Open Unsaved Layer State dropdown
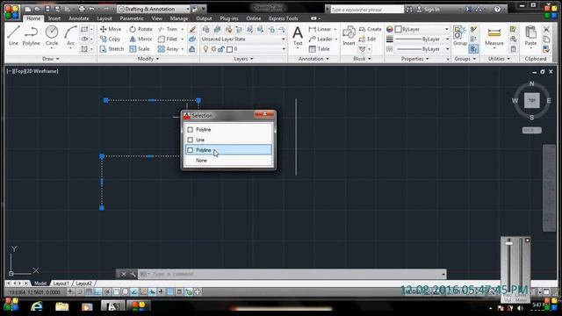Viewport: 562px width, 316px height. tap(243, 39)
